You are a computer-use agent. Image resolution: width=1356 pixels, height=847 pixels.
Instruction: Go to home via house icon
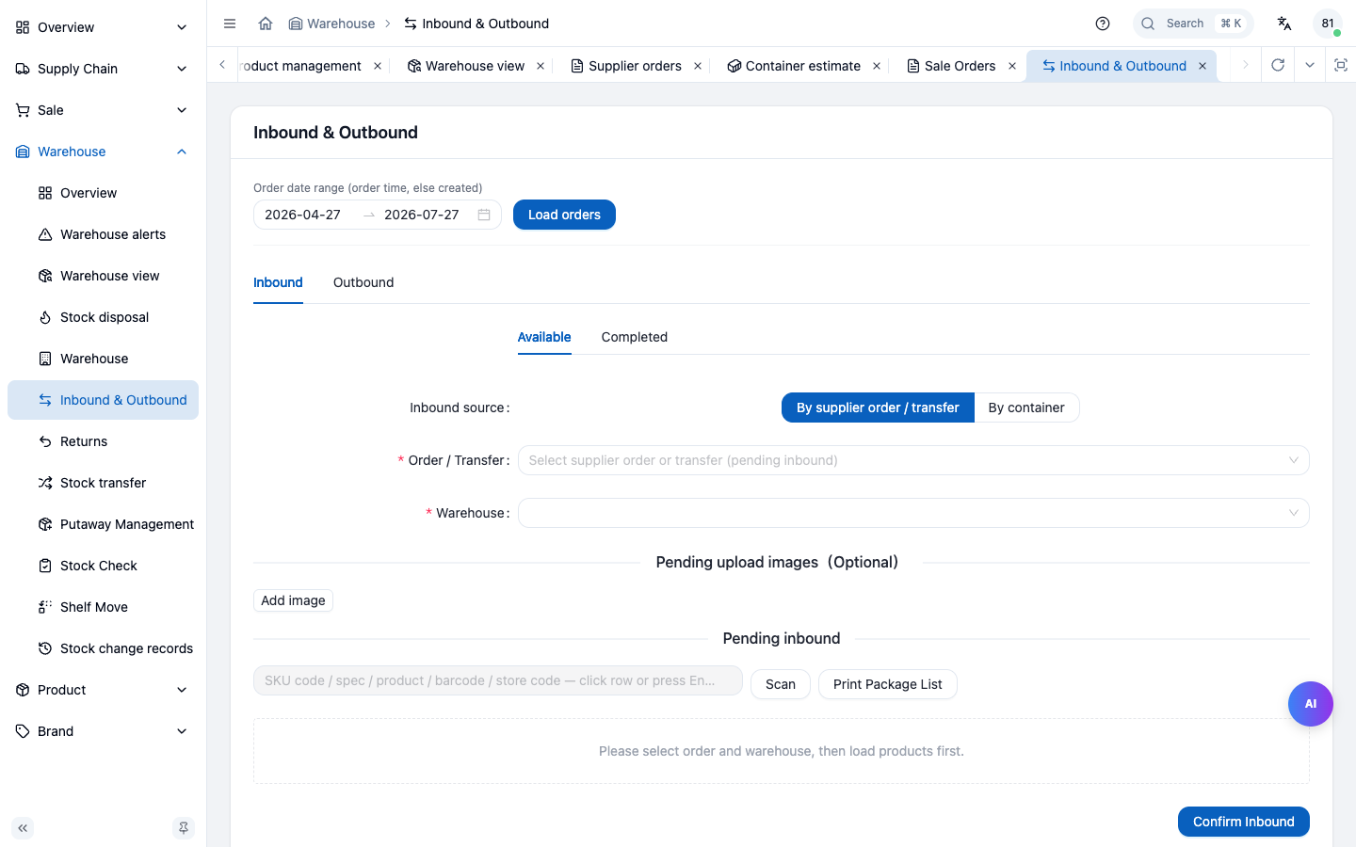pos(266,24)
